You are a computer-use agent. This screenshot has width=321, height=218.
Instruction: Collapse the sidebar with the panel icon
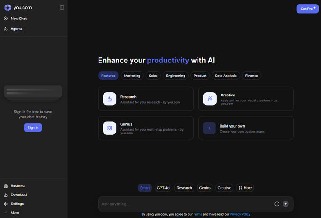click(x=62, y=8)
